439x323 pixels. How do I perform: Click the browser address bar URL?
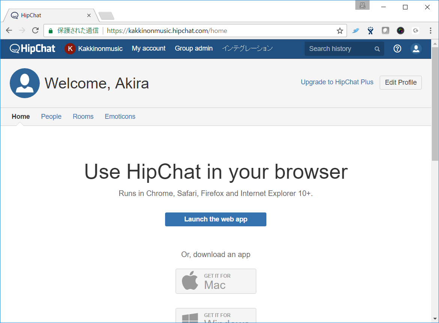(x=167, y=31)
